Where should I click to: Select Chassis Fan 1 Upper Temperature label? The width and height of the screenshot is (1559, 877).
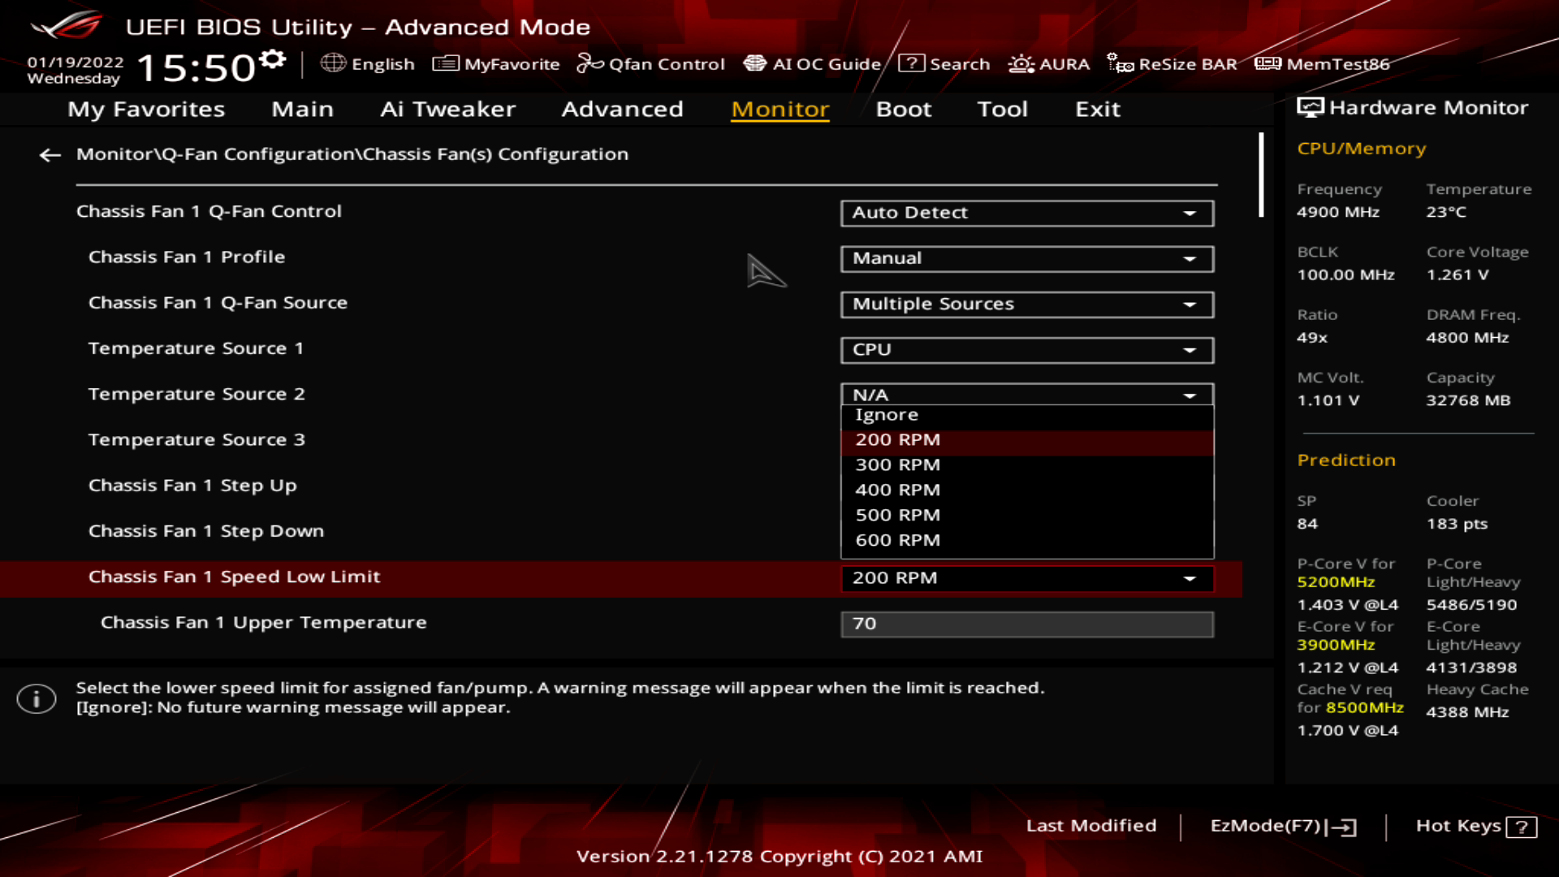[263, 623]
